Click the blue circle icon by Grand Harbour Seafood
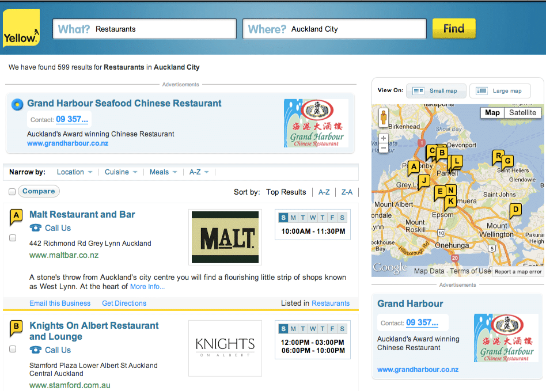The height and width of the screenshot is (391, 546). [17, 104]
